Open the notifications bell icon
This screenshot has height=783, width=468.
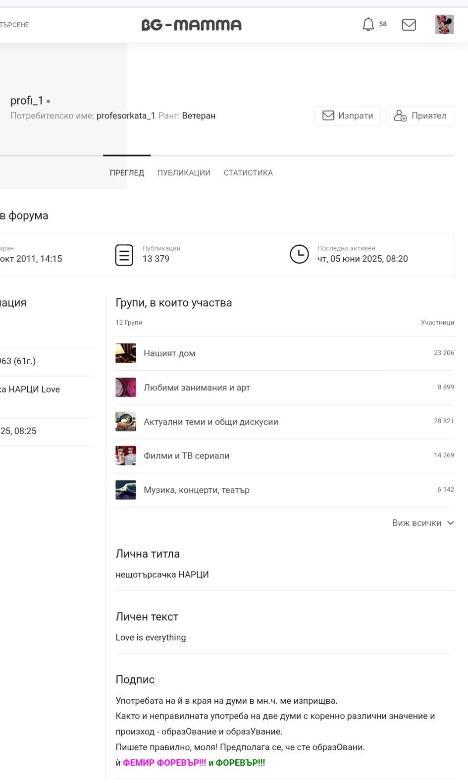click(368, 24)
